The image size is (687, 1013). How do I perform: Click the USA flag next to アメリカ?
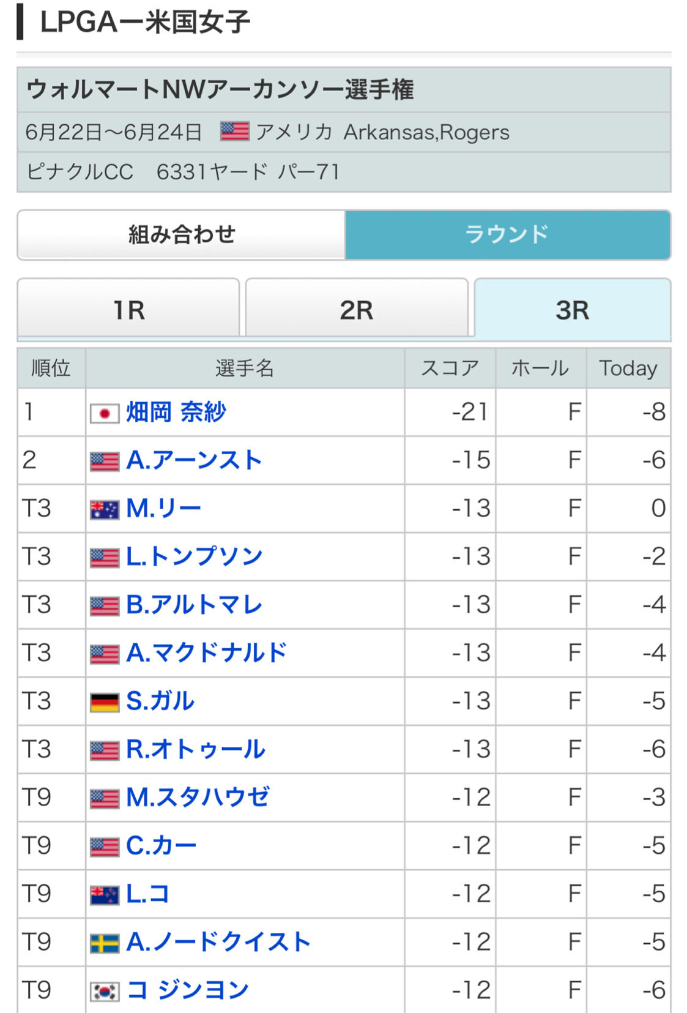(235, 132)
